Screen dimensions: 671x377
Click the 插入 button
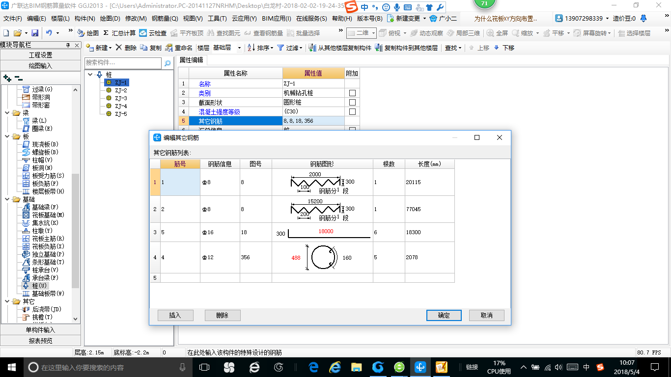pos(175,315)
